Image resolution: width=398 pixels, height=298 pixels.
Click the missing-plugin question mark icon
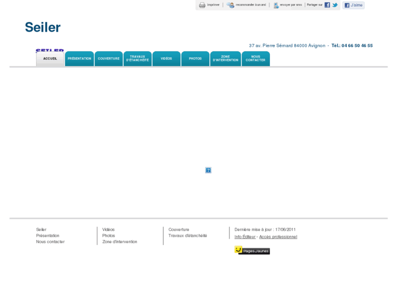(x=208, y=170)
